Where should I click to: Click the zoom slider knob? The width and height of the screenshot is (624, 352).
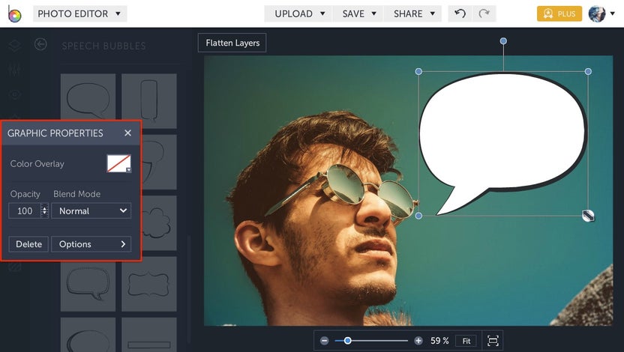(347, 341)
